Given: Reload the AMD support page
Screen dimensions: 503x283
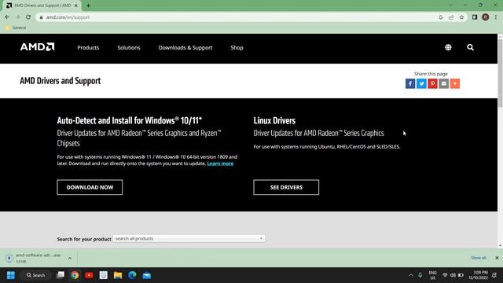Looking at the screenshot, I should 28,17.
